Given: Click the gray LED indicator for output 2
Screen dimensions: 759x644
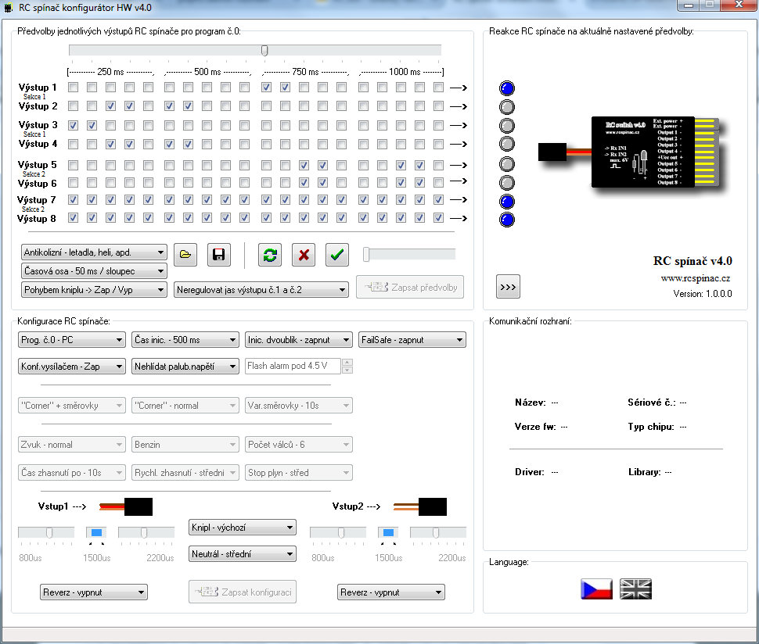Looking at the screenshot, I should point(507,107).
